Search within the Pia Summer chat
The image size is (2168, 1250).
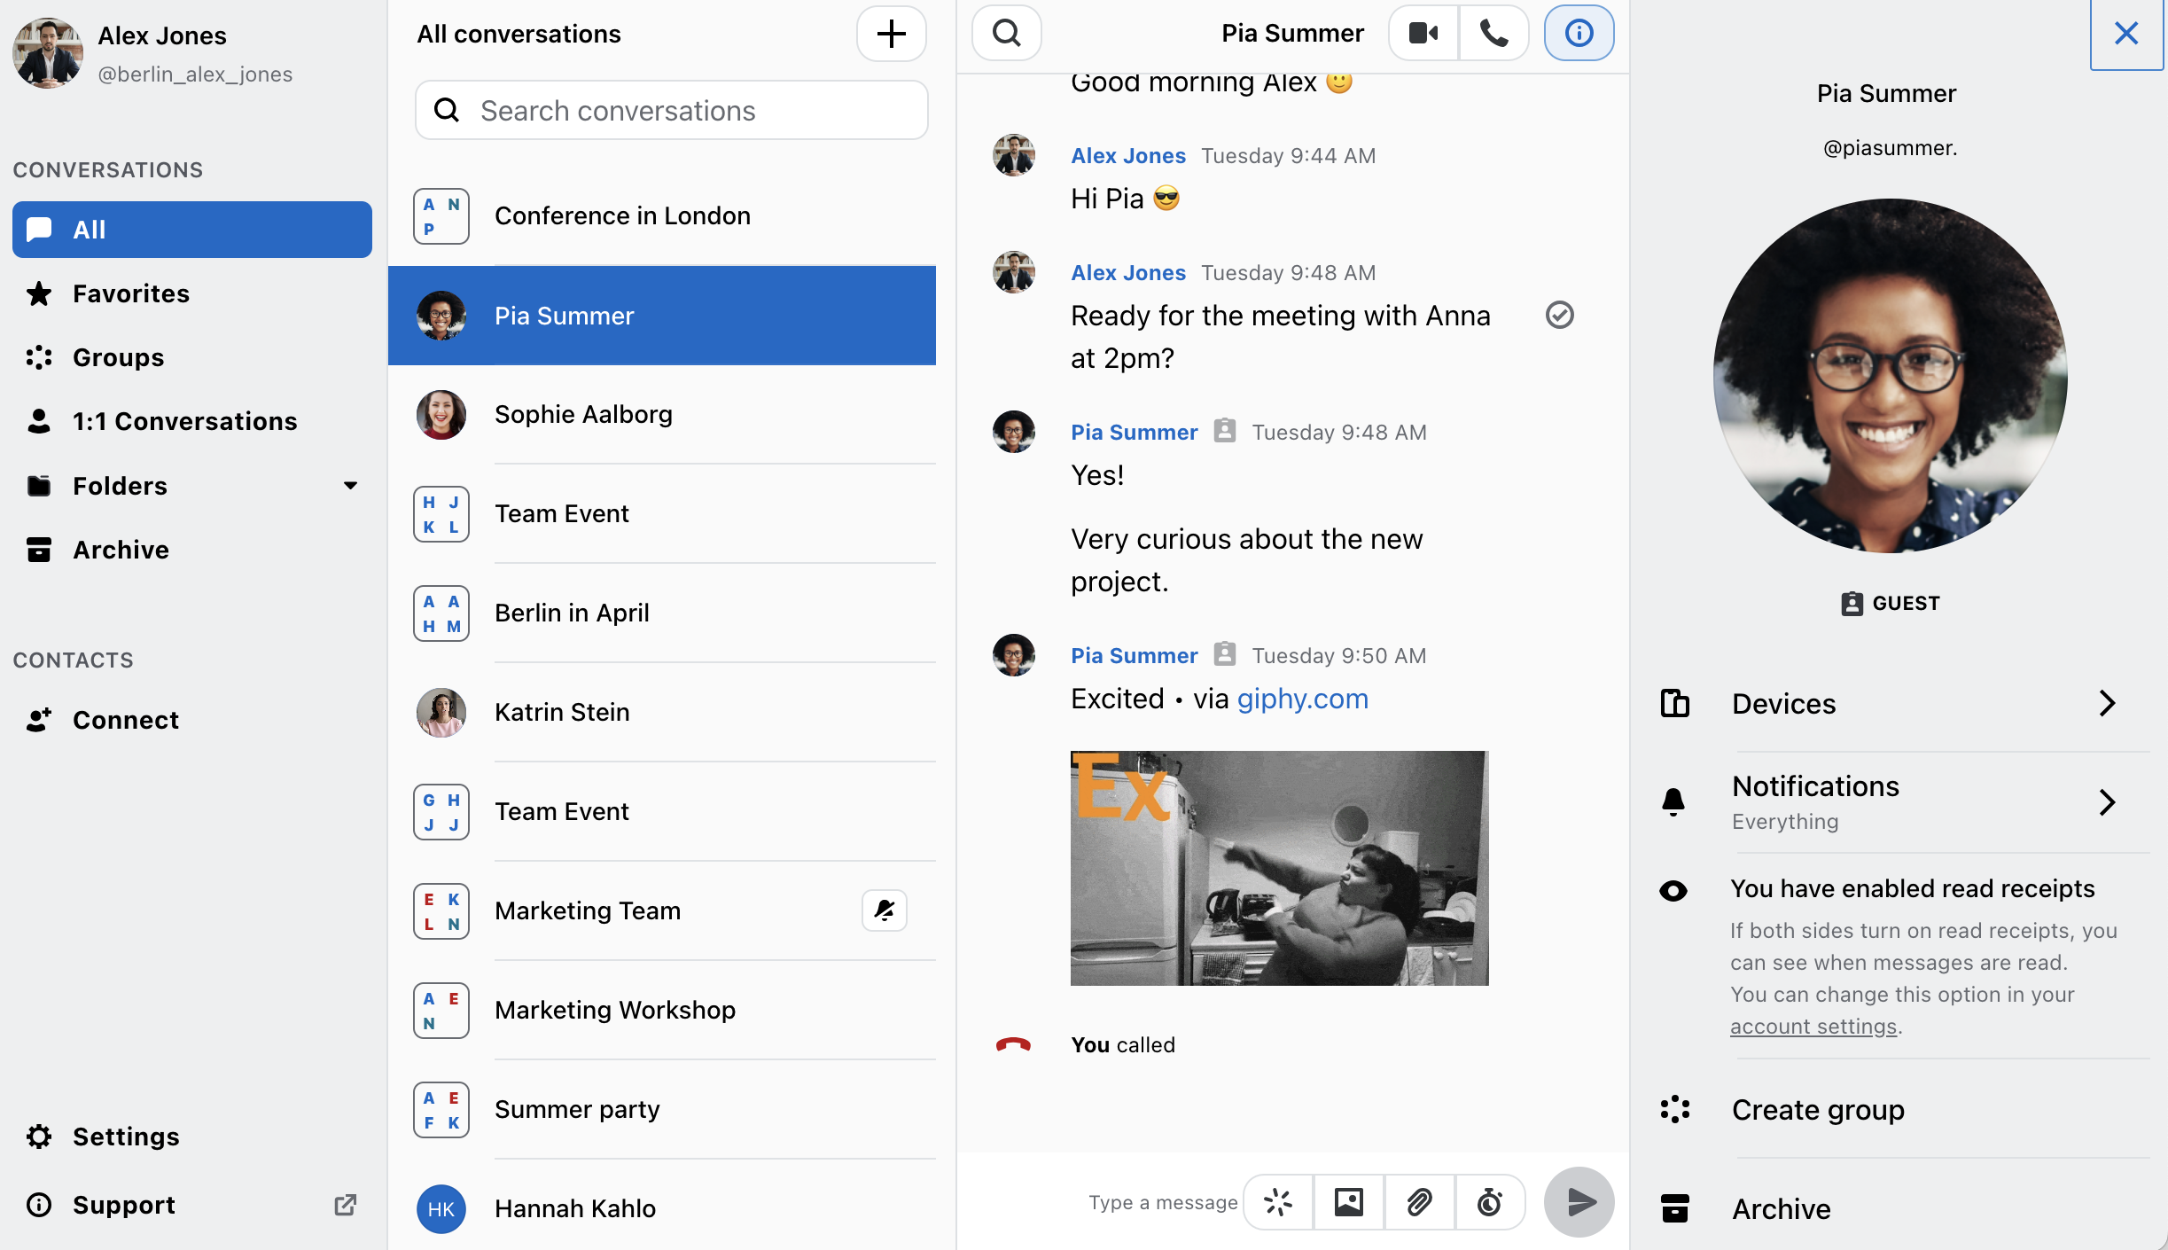pyautogui.click(x=1006, y=34)
